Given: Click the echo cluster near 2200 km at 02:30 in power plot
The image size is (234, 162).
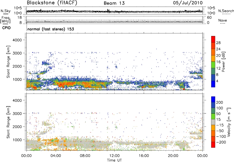Looking at the screenshot, I should (46, 63).
